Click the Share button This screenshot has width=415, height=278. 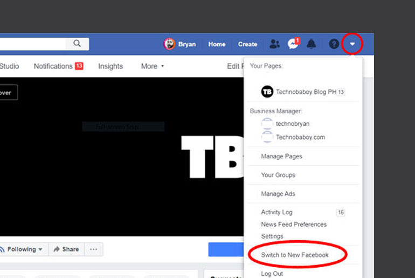(x=66, y=249)
